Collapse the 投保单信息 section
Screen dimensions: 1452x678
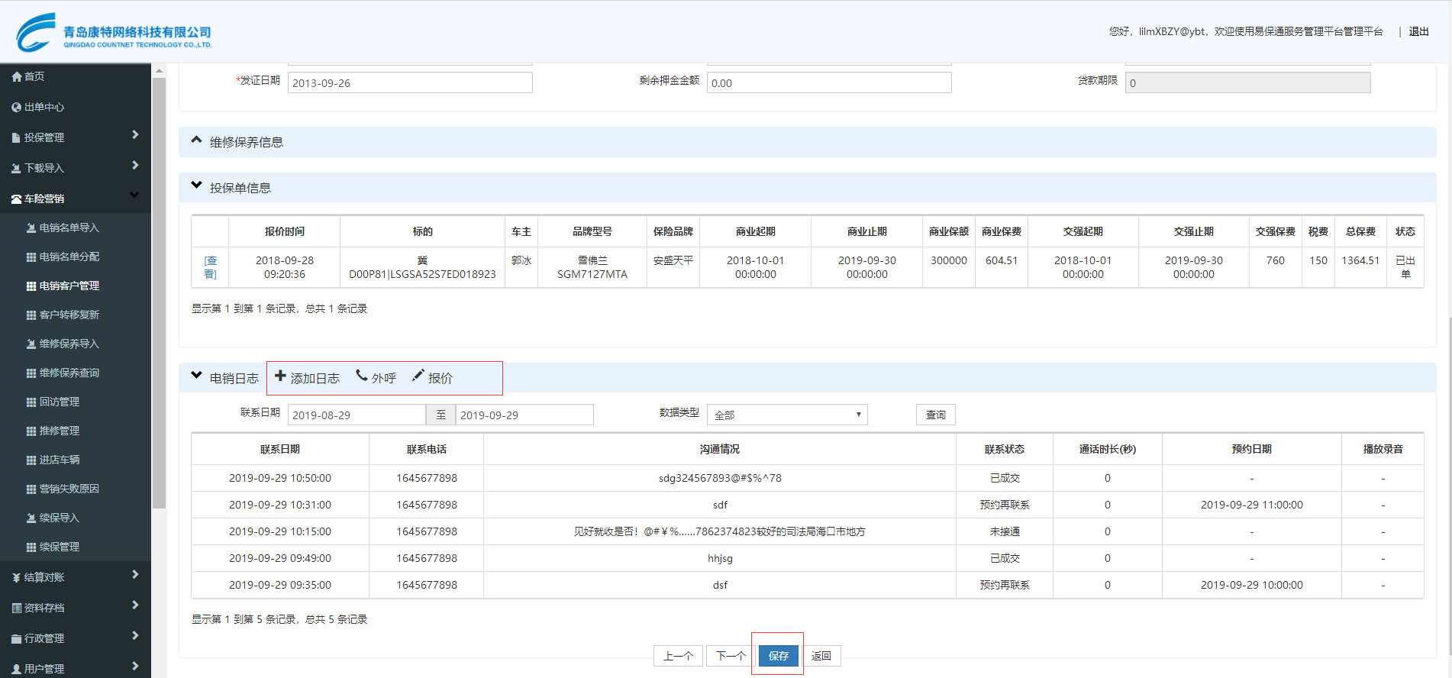pyautogui.click(x=197, y=186)
